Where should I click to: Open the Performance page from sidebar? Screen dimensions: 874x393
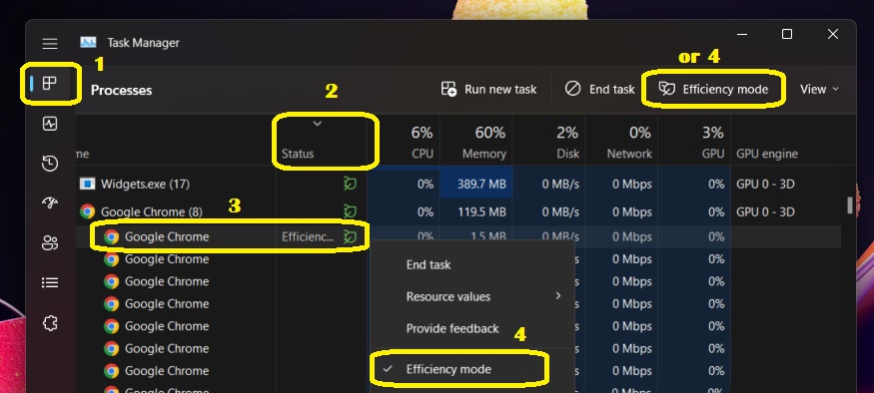click(x=50, y=124)
